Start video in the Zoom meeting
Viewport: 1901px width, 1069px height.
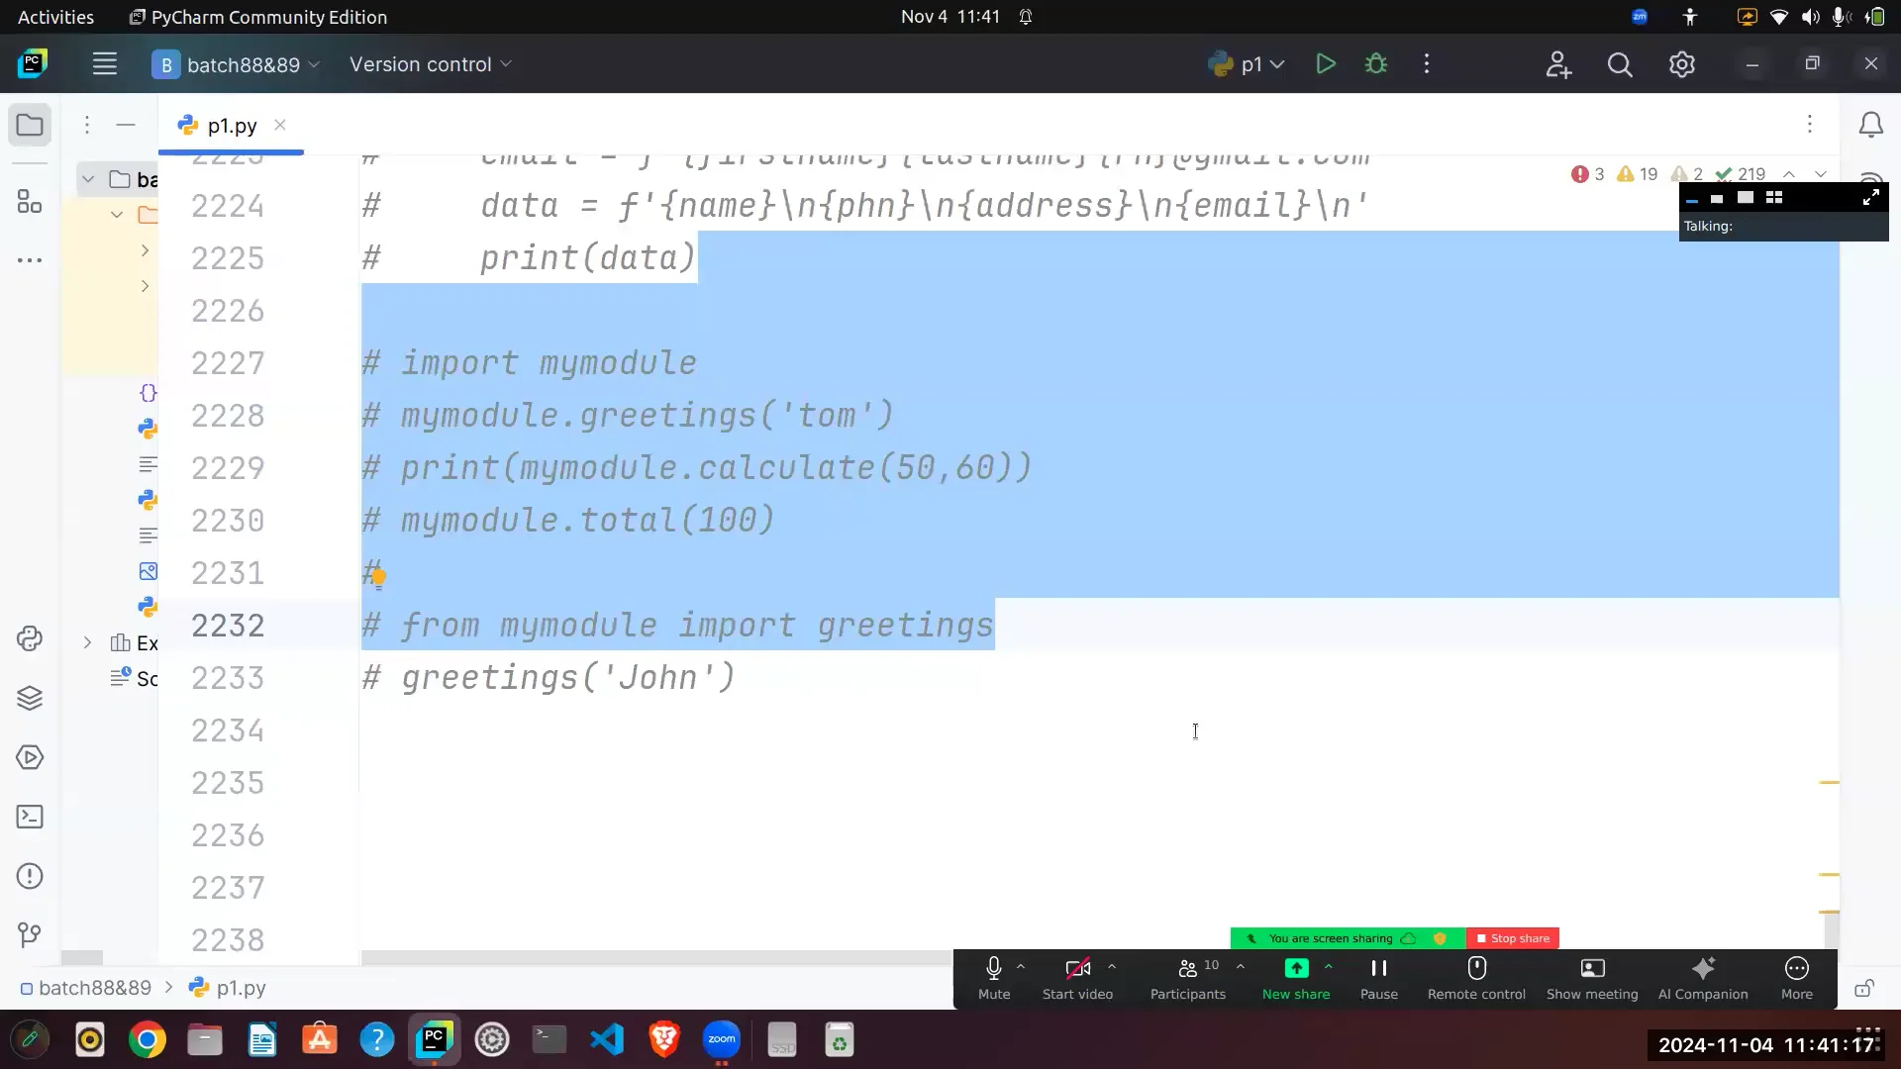tap(1077, 978)
